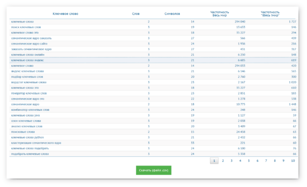
Task: Open results page 10
Action: tap(293, 161)
